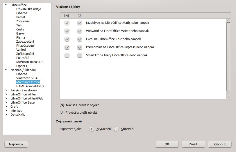Select the WinWord conversion row text
The width and height of the screenshot is (236, 152).
[x=117, y=31]
